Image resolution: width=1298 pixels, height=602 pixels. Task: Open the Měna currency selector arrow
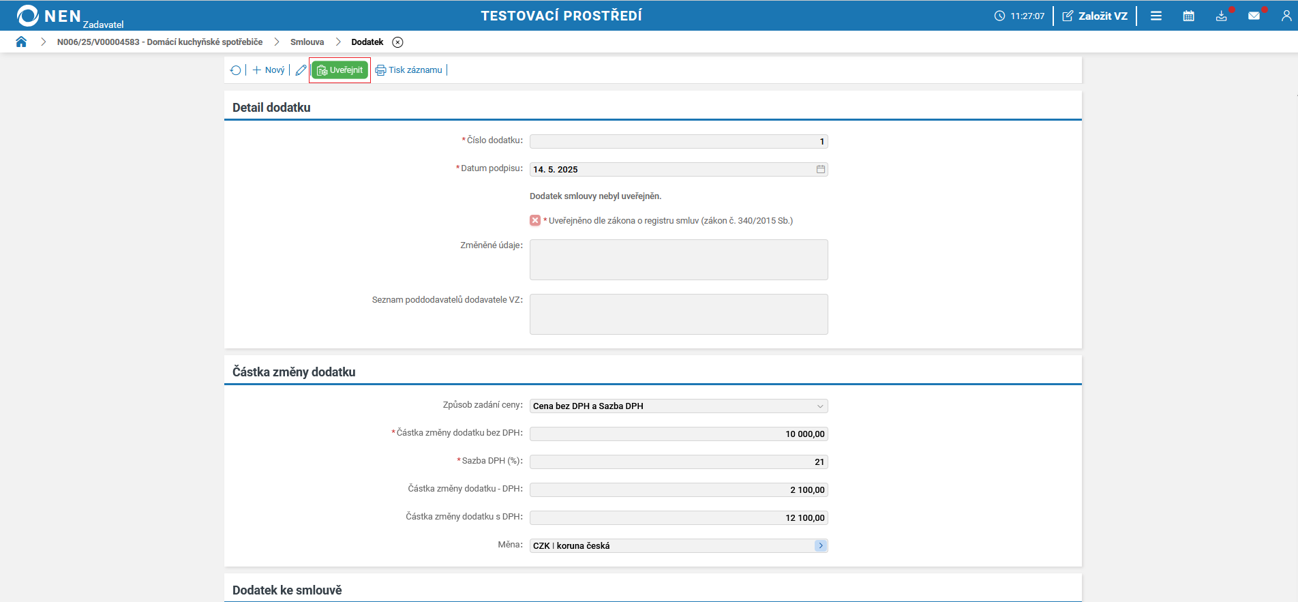[821, 545]
